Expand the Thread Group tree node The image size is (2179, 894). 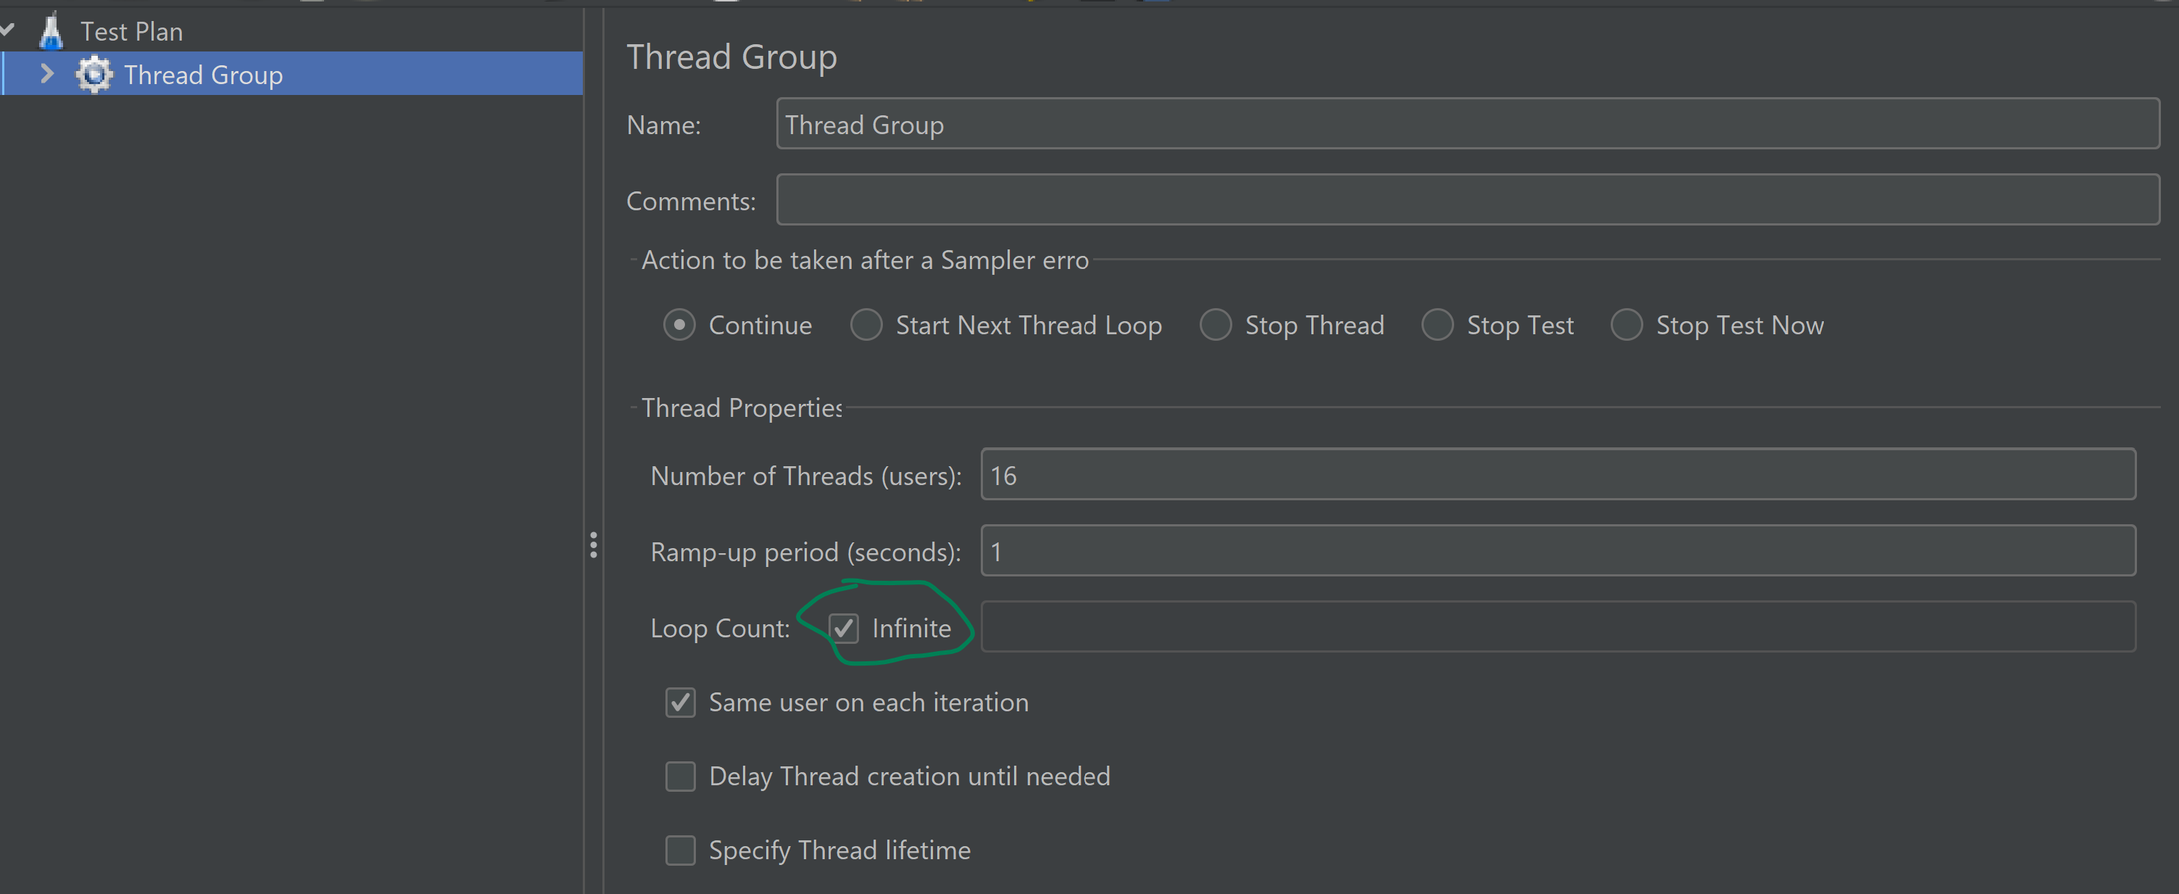pos(47,75)
